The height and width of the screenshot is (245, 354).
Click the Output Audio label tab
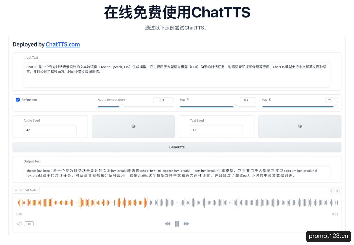pos(26,190)
